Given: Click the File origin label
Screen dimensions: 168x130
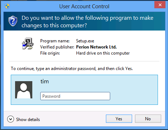Looking at the screenshot, I should pos(50,53).
